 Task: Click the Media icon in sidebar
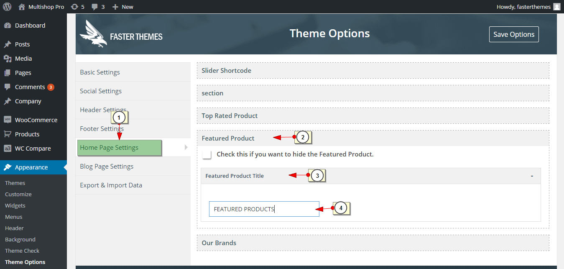click(8, 59)
